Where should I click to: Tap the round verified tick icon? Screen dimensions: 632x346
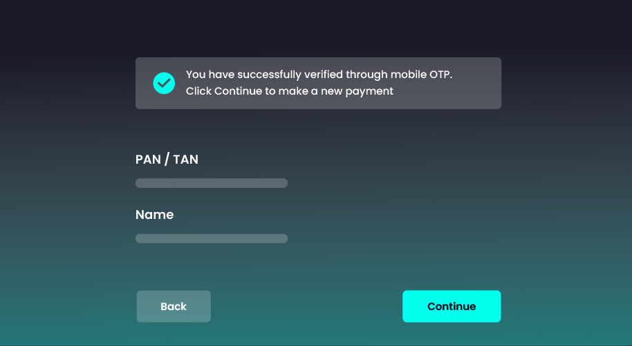[164, 83]
